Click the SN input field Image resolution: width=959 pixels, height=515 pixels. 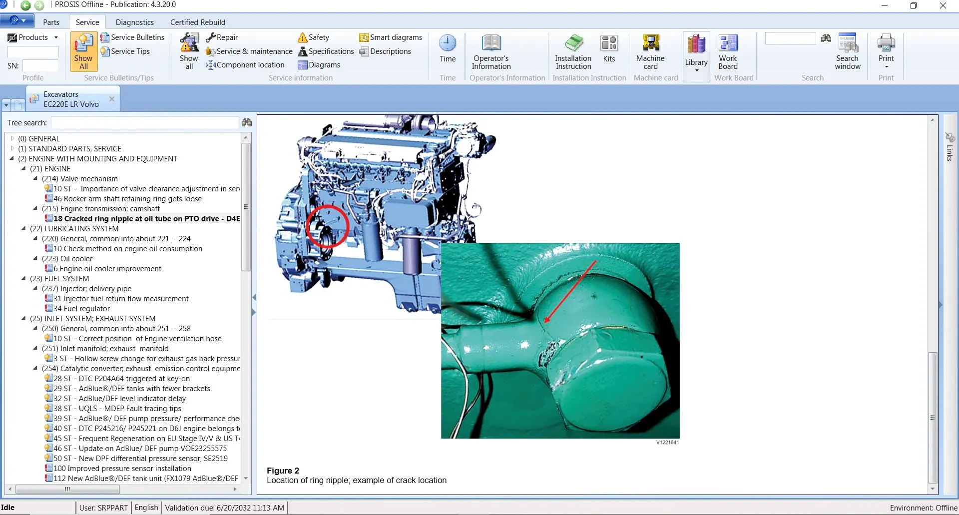point(40,65)
